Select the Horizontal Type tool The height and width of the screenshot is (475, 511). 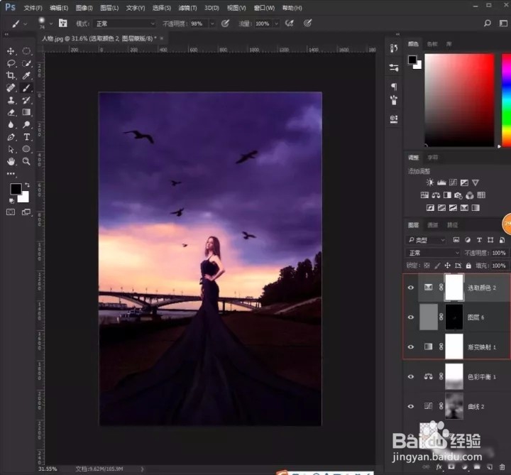point(26,137)
